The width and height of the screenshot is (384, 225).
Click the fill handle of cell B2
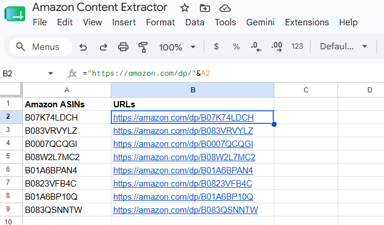click(x=274, y=124)
